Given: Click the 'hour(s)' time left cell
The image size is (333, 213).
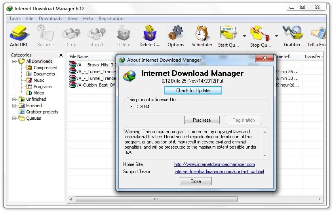Looking at the screenshot, I should 287,85.
